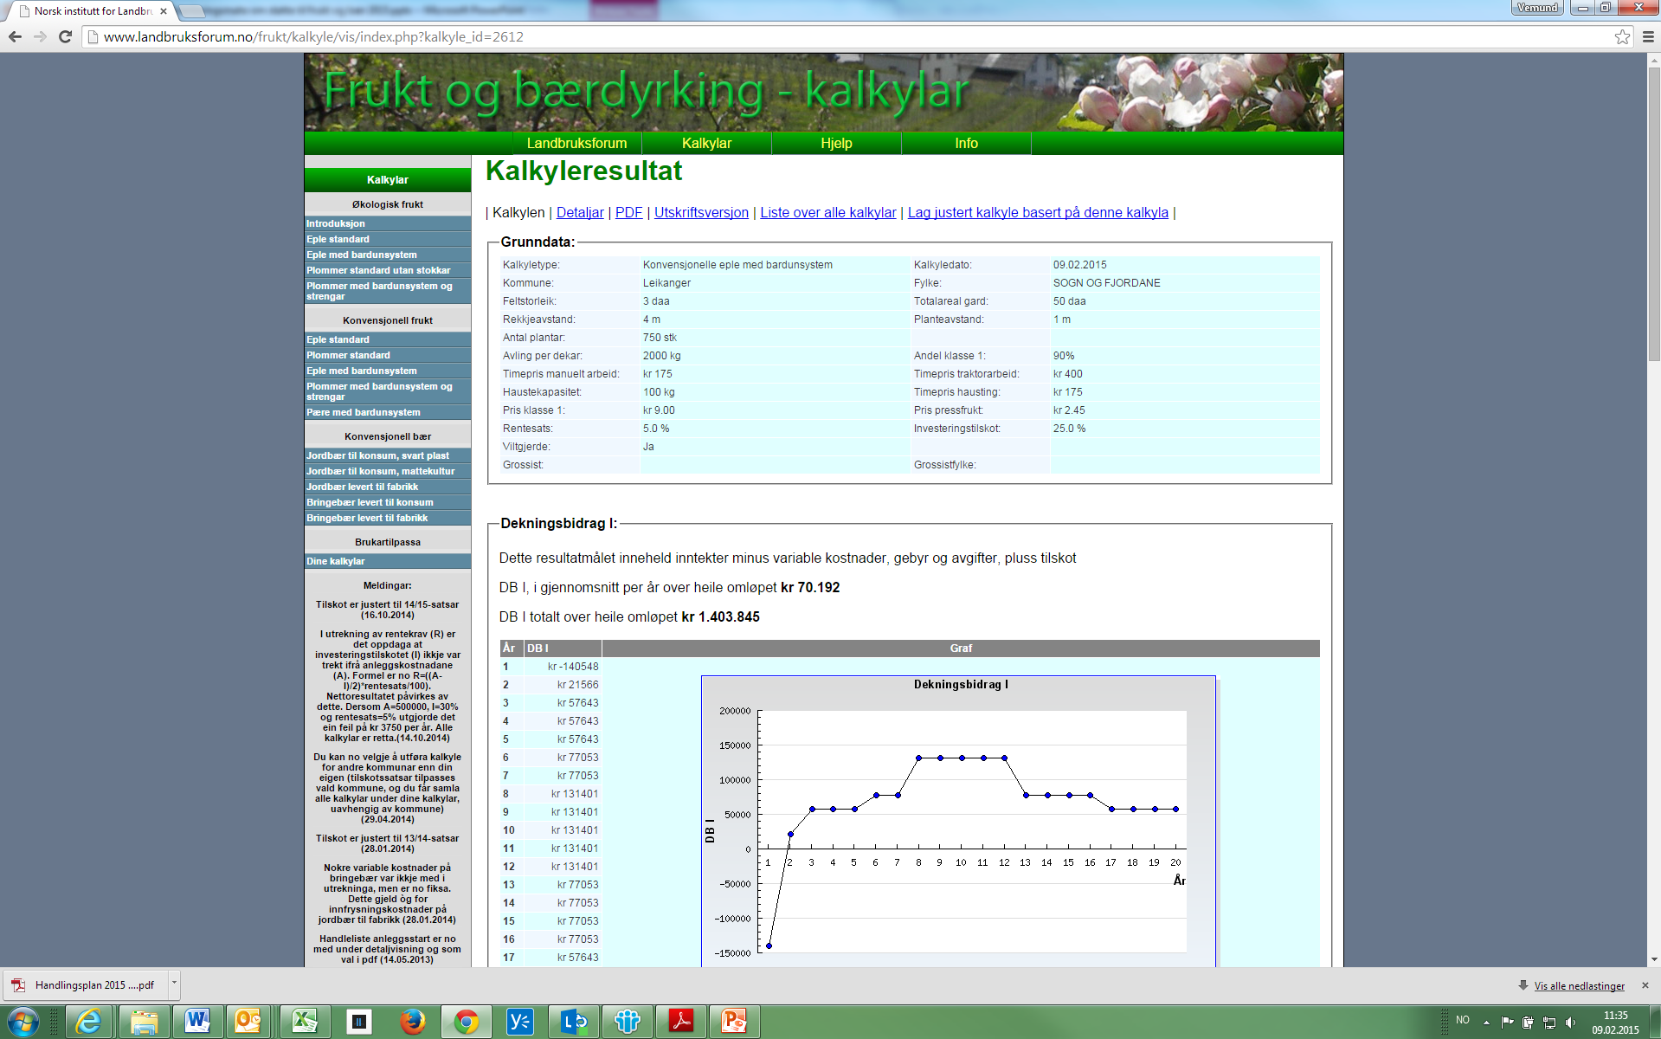Screen dimensions: 1661x1039
Task: Click the volume icon in system tray
Action: tap(1571, 1022)
